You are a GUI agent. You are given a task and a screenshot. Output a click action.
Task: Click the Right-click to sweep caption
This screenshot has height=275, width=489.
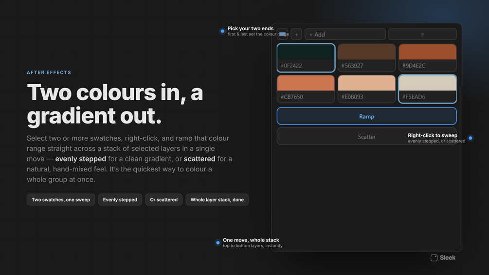point(433,135)
